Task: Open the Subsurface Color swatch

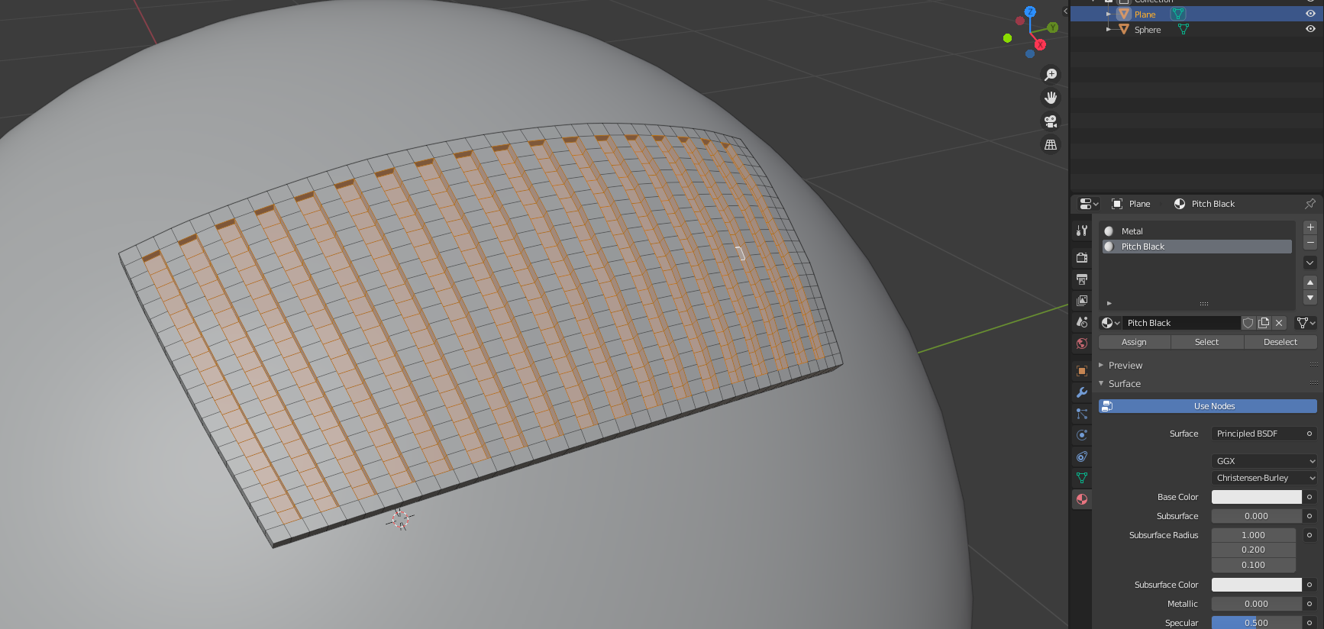Action: pos(1257,585)
